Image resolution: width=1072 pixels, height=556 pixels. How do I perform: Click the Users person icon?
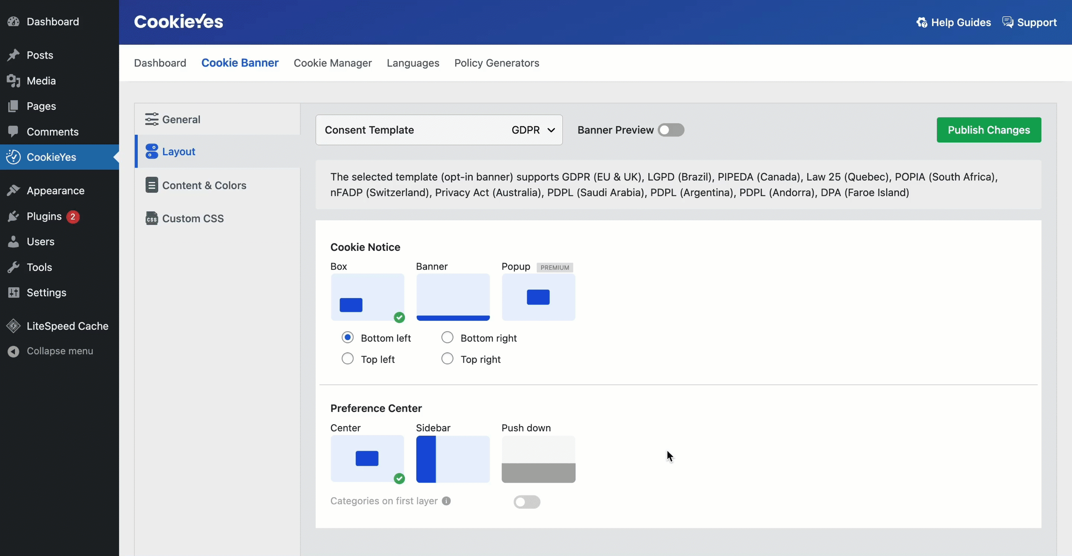click(x=13, y=242)
